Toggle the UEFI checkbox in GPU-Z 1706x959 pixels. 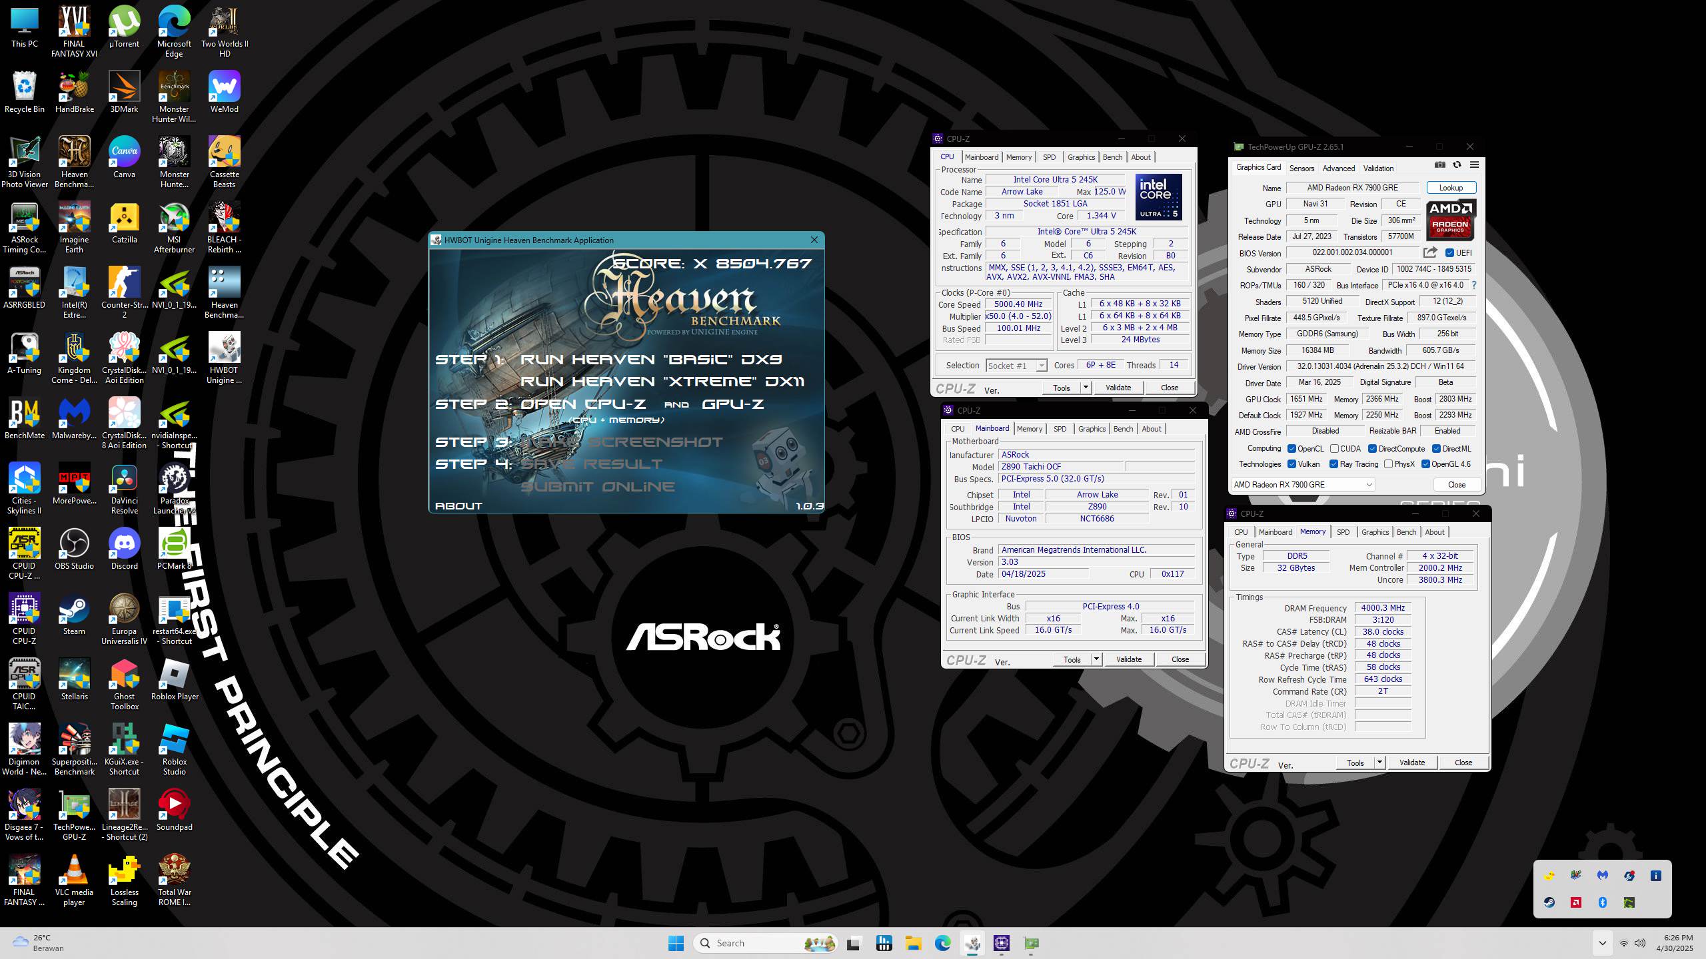click(x=1449, y=253)
